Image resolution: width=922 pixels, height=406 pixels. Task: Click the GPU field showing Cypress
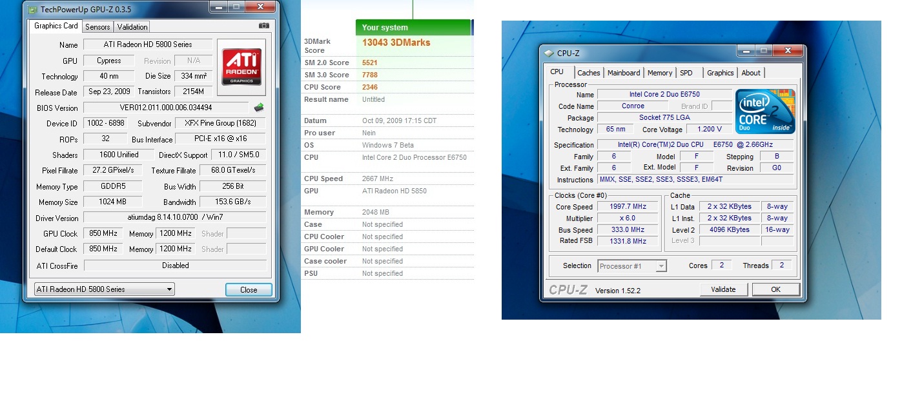[x=109, y=61]
